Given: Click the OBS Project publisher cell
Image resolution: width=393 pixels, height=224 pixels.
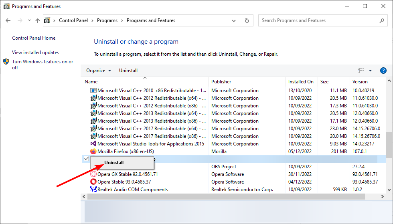Looking at the screenshot, I should pos(224,167).
